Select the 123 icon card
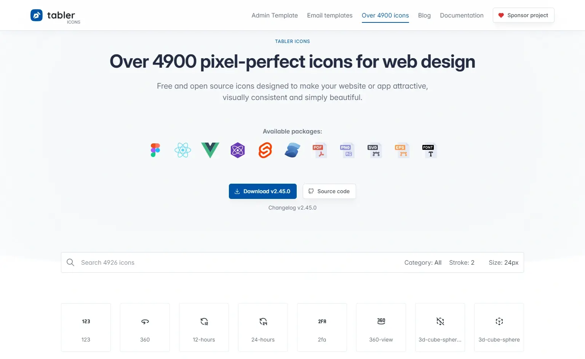The width and height of the screenshot is (585, 359). pyautogui.click(x=86, y=327)
